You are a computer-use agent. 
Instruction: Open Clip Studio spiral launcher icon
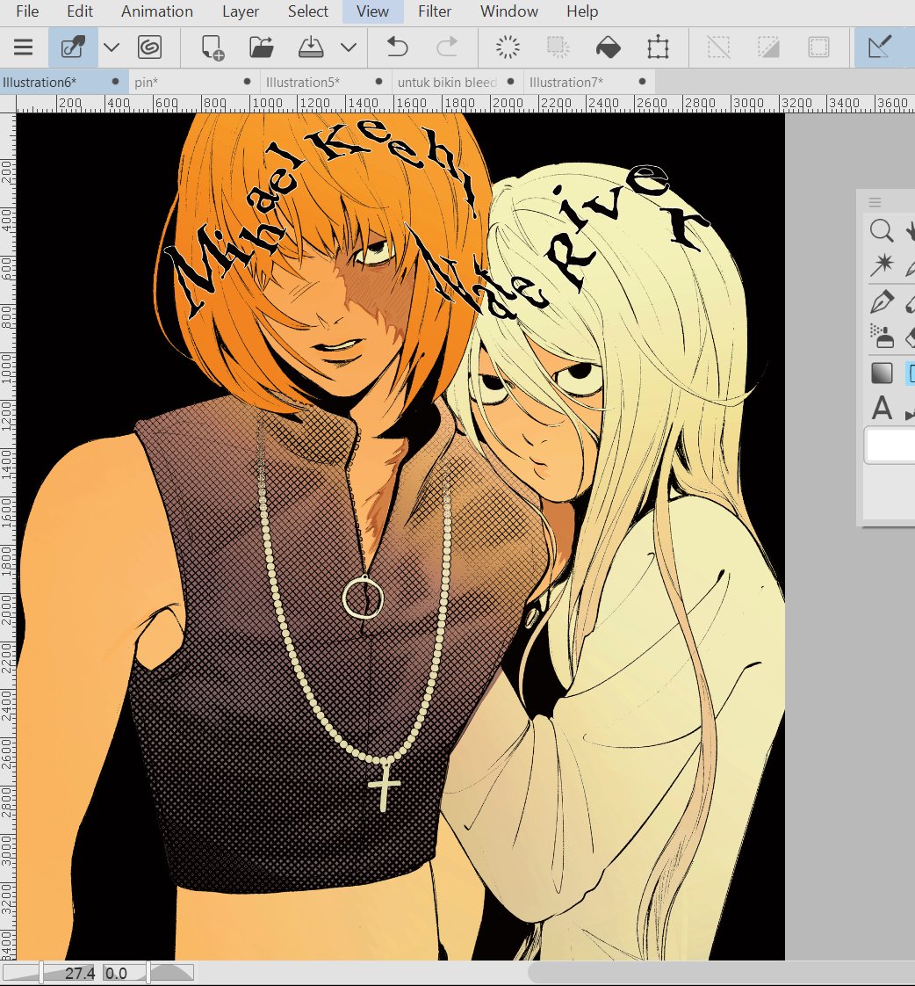coord(149,47)
